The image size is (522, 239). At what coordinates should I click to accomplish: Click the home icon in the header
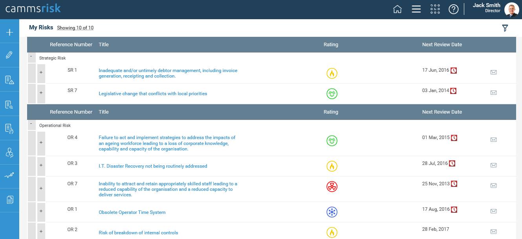[x=397, y=9]
